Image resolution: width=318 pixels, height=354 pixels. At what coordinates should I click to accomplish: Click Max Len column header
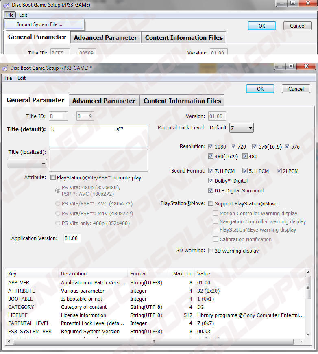(x=181, y=273)
